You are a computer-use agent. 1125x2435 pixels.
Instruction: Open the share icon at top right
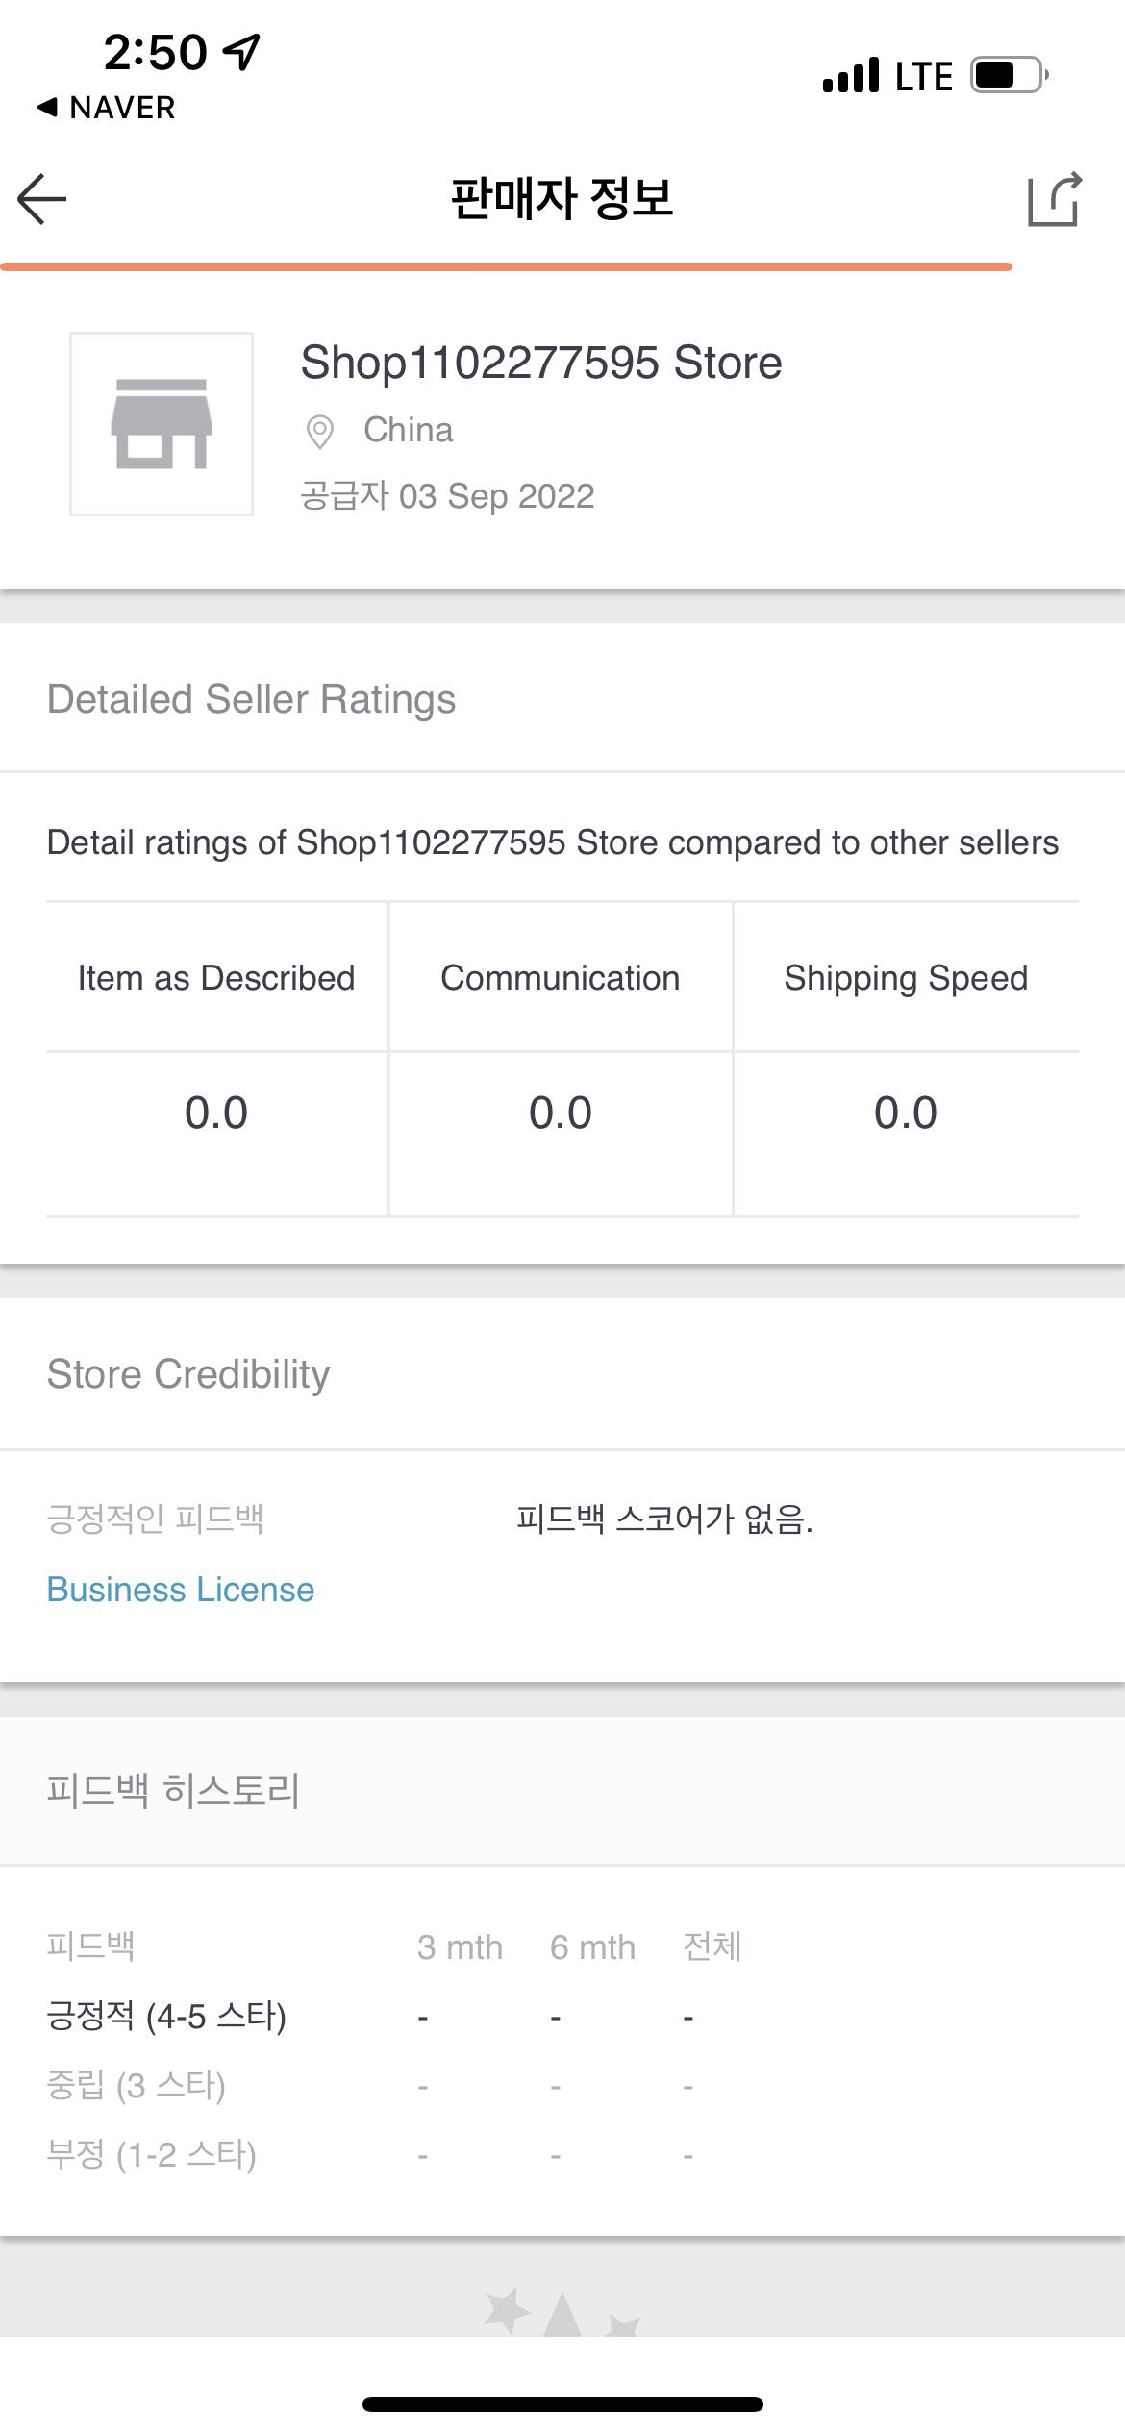1055,199
